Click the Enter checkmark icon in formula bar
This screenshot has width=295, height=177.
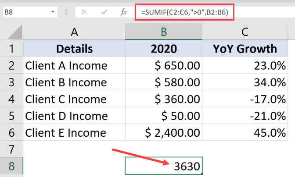tap(104, 12)
